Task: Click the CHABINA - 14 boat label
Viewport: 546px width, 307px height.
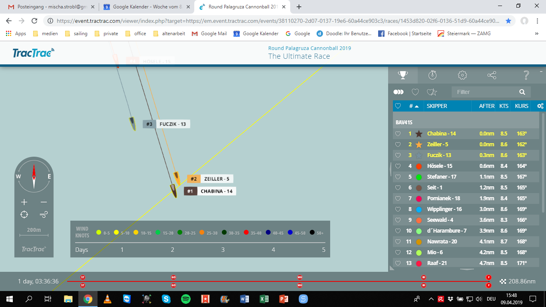Action: (217, 191)
